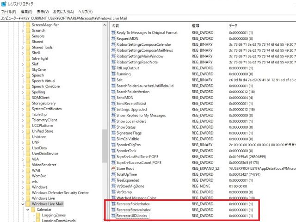
Task: Expand the Speech tree node
Action: 23,75
